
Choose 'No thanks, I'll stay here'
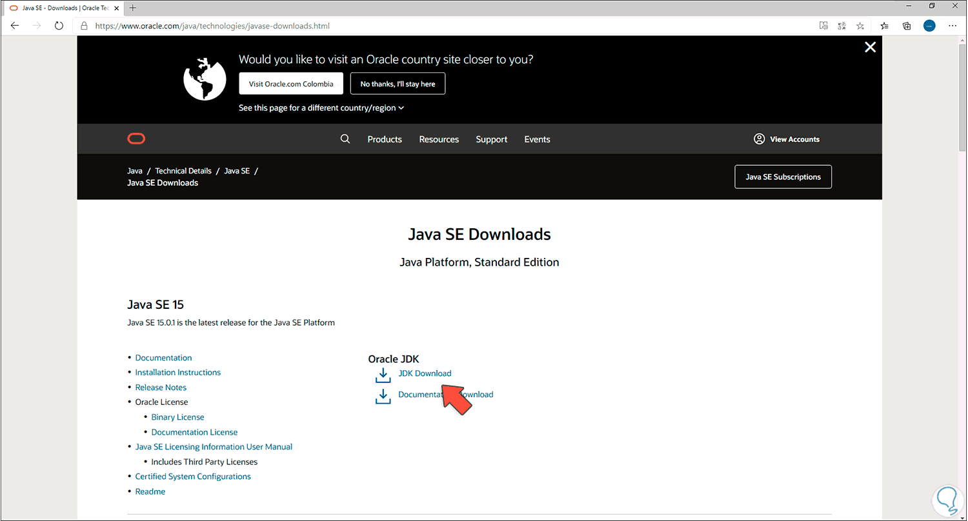tap(398, 84)
